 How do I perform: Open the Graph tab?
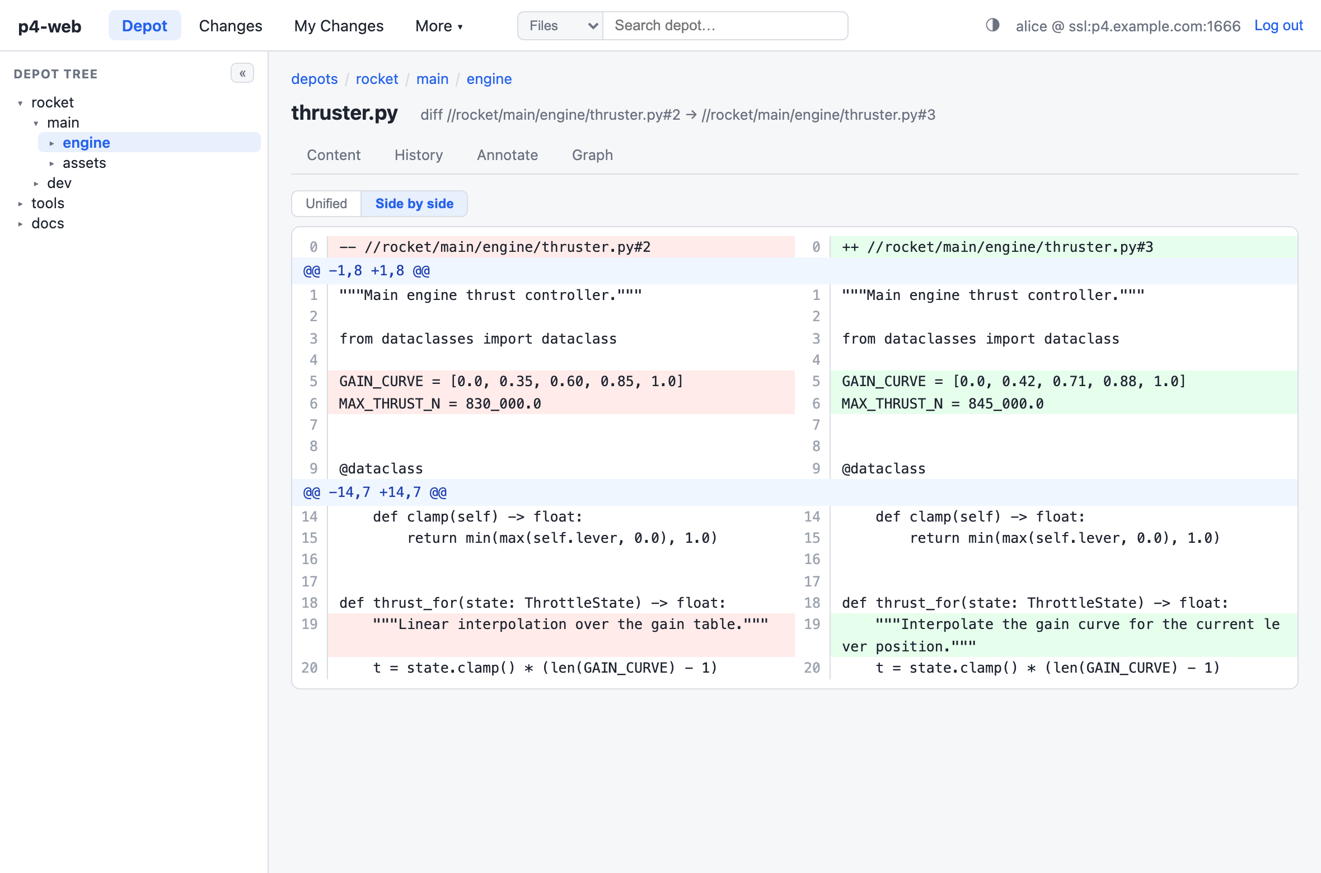(592, 155)
